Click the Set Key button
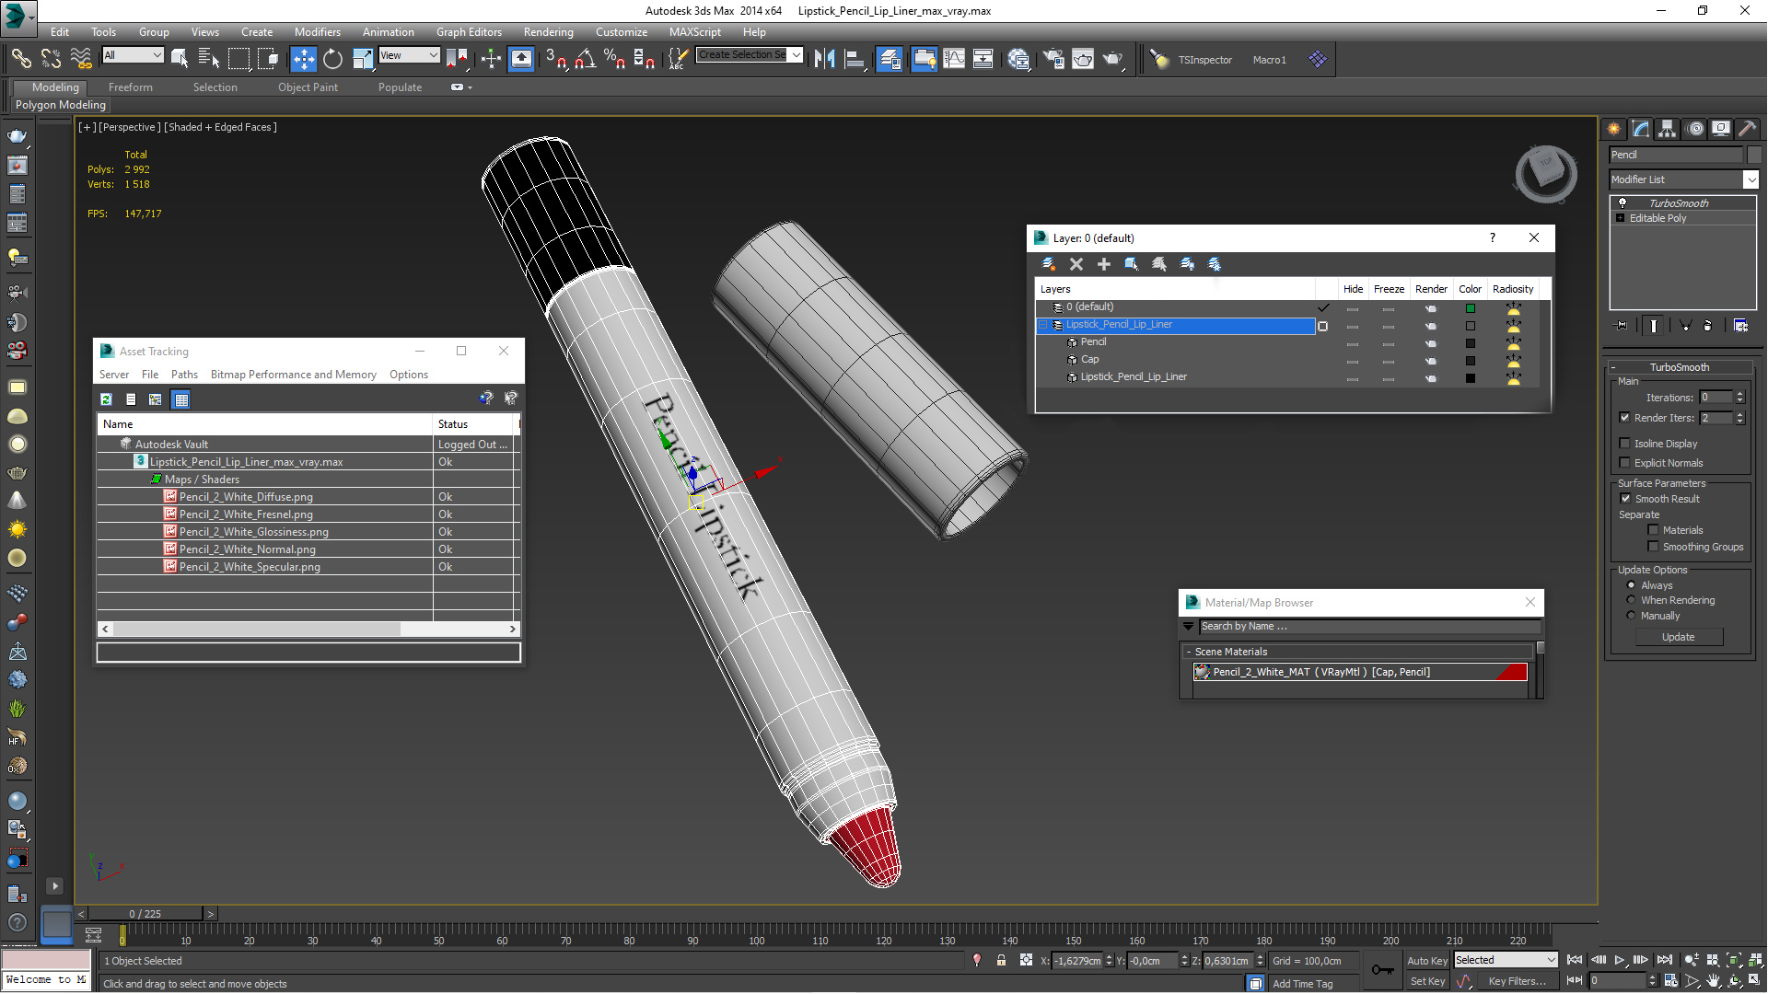This screenshot has height=994, width=1768. pyautogui.click(x=1427, y=981)
